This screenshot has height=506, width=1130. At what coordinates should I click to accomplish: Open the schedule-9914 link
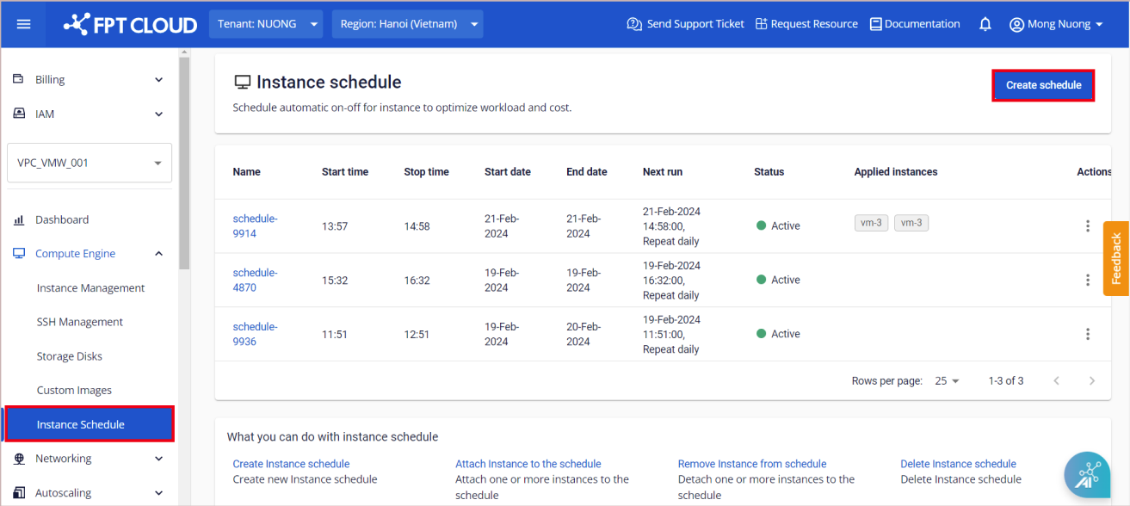(255, 226)
